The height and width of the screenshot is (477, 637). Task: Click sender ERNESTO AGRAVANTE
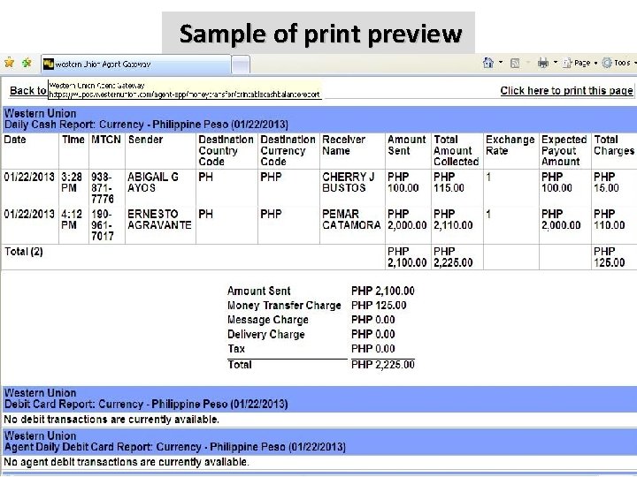pyautogui.click(x=159, y=219)
